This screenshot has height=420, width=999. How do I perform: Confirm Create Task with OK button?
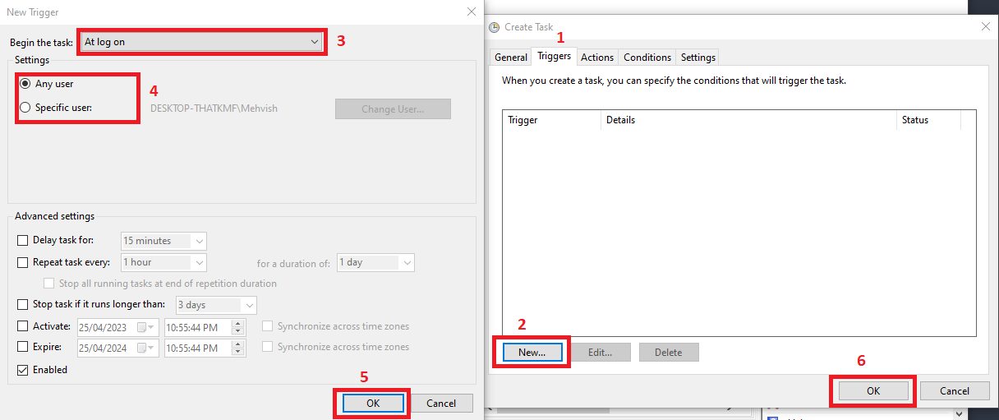pos(873,391)
